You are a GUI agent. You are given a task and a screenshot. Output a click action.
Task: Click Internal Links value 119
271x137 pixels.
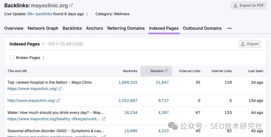(228, 82)
